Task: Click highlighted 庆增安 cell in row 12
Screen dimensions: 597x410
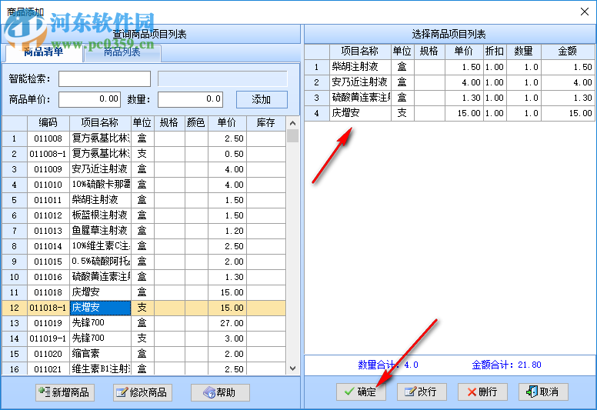Action: point(101,308)
